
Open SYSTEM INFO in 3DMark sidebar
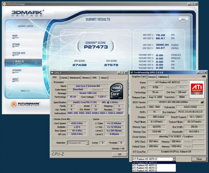19,53
